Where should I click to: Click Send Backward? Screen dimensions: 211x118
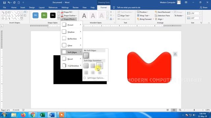[163, 12]
